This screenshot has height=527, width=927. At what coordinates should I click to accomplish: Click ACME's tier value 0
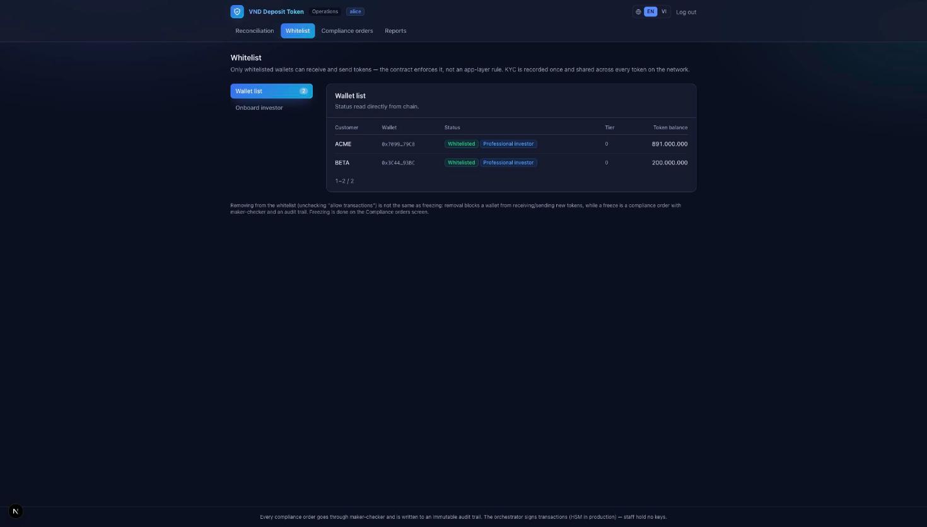tap(607, 144)
